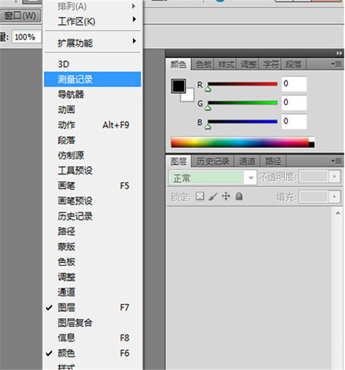Screen dimensions: 345x370
Task: Open the Layers panel flyout menu icon
Action: pyautogui.click(x=336, y=161)
